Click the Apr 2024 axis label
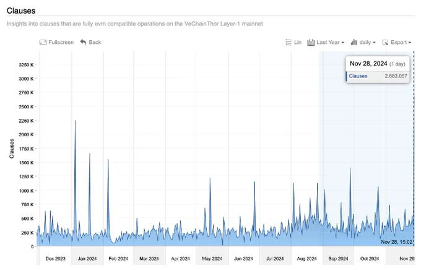 click(180, 259)
